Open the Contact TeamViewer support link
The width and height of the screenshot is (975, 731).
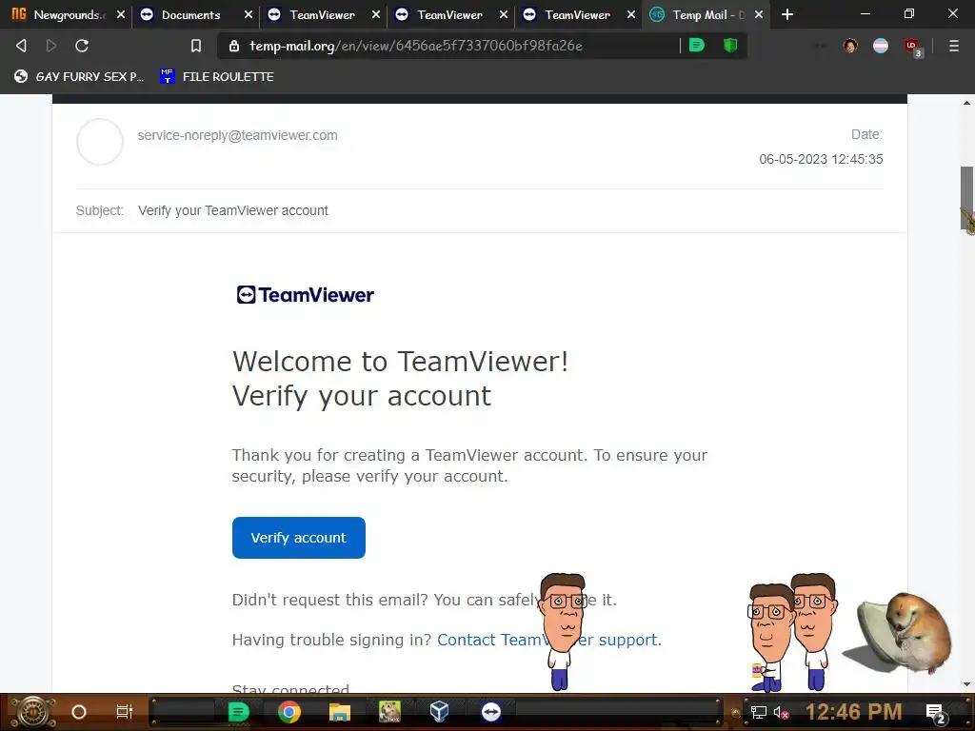coord(549,640)
